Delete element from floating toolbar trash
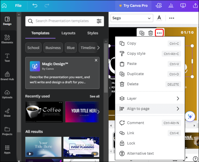The height and width of the screenshot is (162, 199). pos(151,33)
